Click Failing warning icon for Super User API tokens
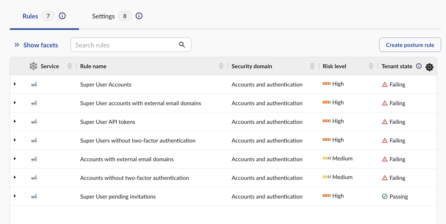Image resolution: width=446 pixels, height=224 pixels. click(x=385, y=122)
